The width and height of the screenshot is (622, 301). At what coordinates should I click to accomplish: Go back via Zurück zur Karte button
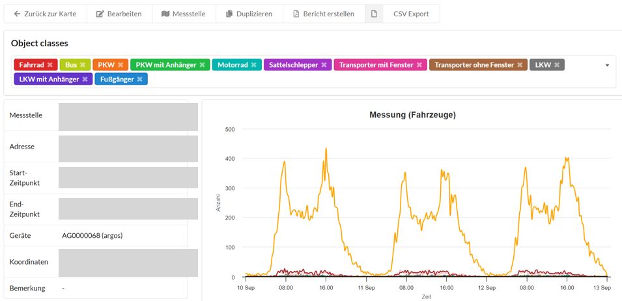[x=45, y=14]
